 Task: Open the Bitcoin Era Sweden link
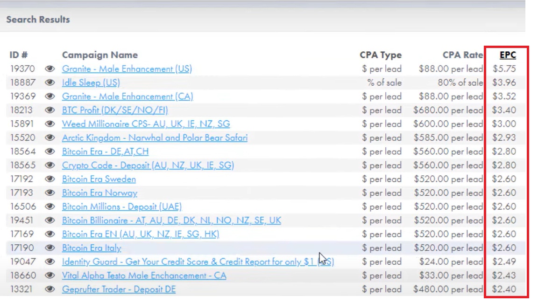pyautogui.click(x=99, y=179)
